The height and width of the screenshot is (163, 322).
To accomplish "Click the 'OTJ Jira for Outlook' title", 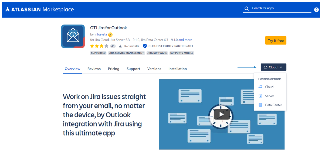I will click(109, 28).
